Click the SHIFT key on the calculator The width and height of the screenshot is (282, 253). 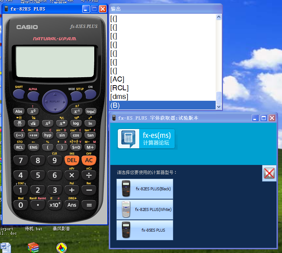coord(19,94)
